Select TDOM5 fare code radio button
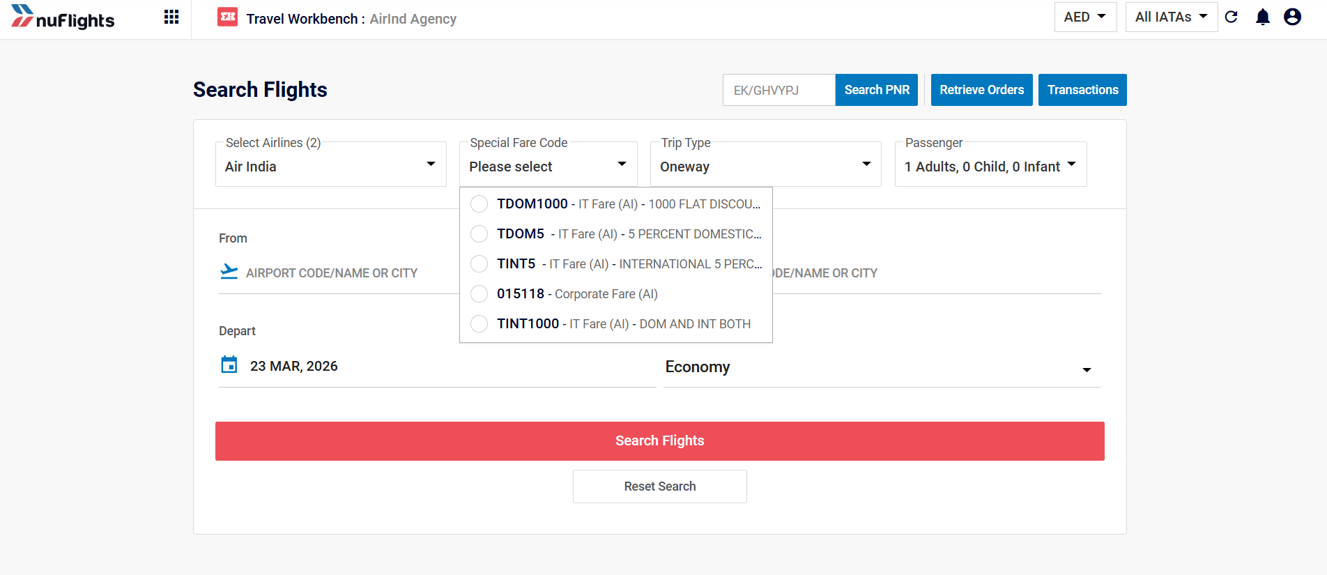Screen dimensions: 1327x575 coord(479,233)
